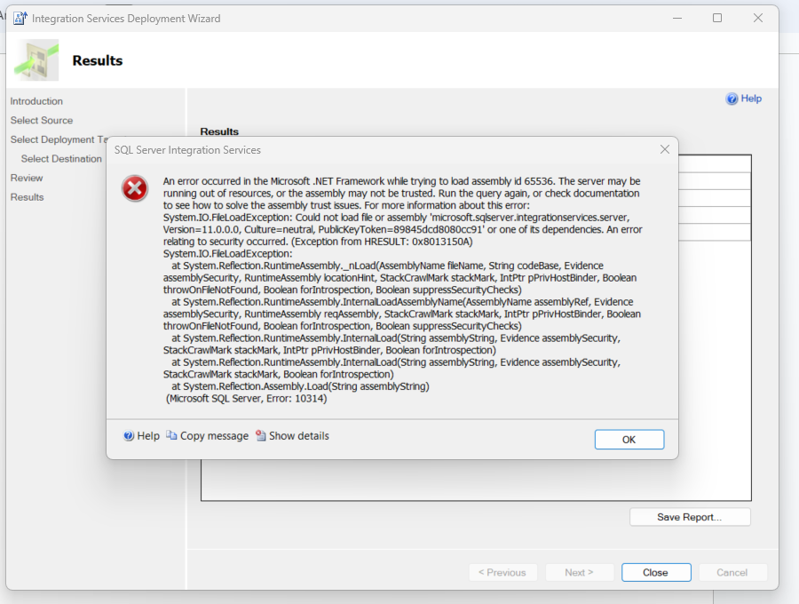Screen dimensions: 799x604
Task: Click the Next button in the wizard
Action: (x=580, y=572)
